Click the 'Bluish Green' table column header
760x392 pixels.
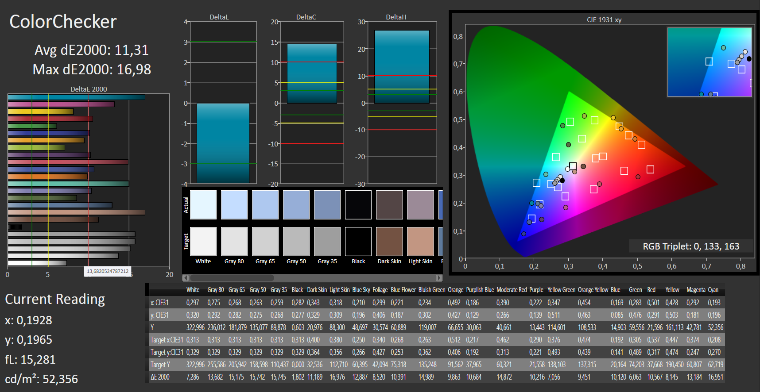point(432,290)
